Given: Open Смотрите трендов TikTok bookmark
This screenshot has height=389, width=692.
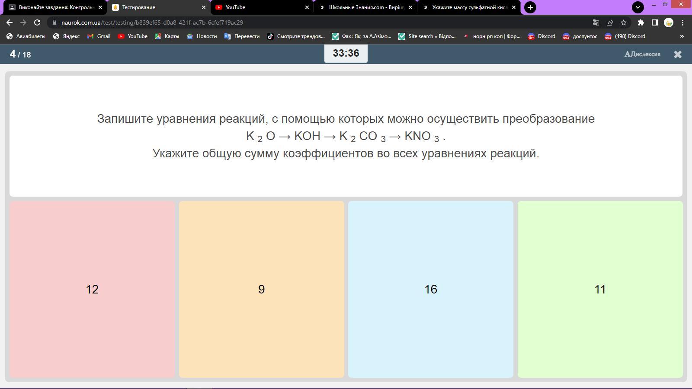Looking at the screenshot, I should pos(296,36).
